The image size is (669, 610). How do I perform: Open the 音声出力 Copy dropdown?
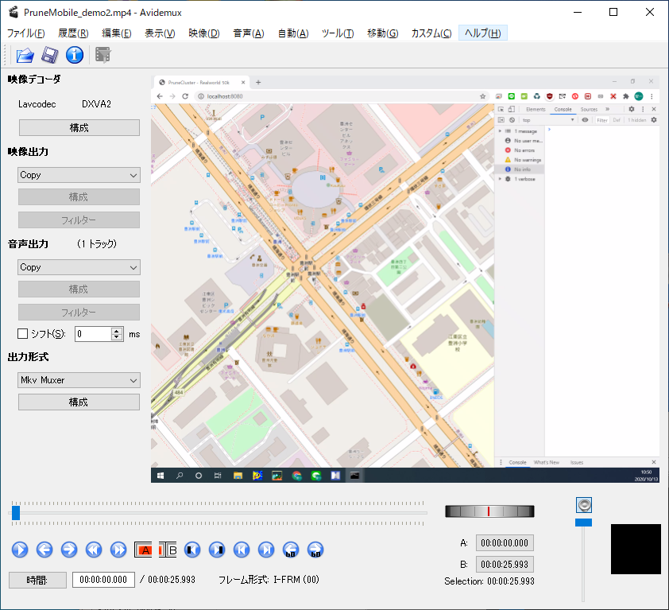coord(79,267)
